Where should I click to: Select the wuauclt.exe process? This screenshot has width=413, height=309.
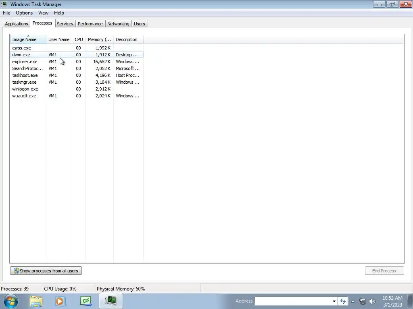click(77, 96)
